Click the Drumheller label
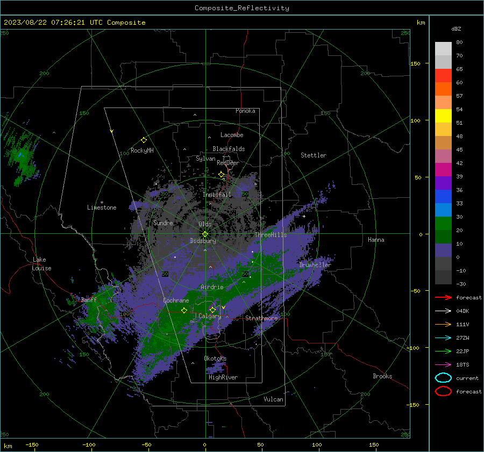484x452 pixels. 315,265
